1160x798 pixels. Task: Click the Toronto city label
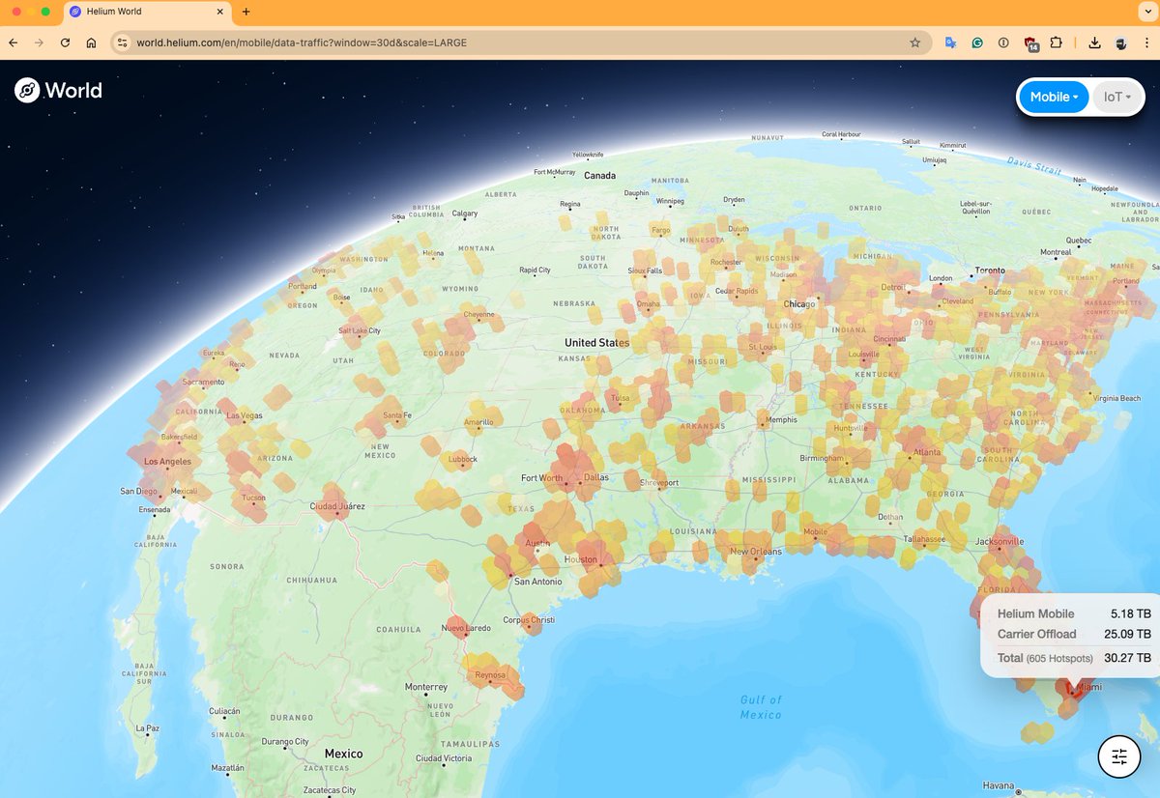tap(990, 271)
